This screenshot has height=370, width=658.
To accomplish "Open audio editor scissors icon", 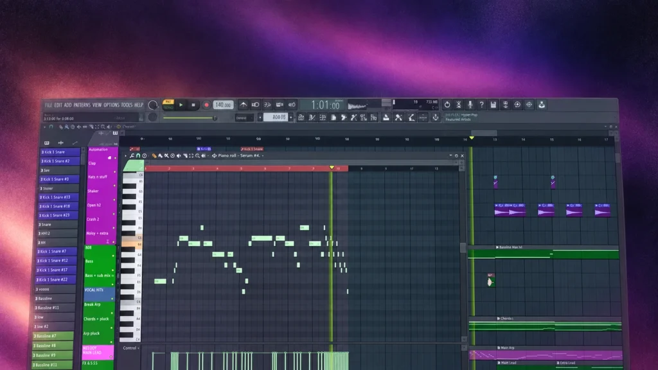I will 459,105.
